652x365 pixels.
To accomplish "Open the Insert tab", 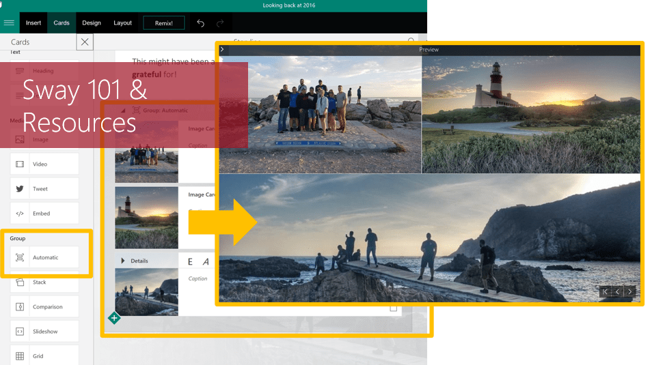I will coord(33,23).
